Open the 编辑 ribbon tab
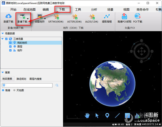162x127 pixels. pos(46,10)
